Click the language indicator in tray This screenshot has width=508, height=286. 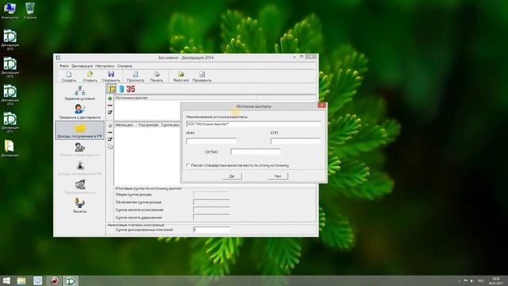481,280
